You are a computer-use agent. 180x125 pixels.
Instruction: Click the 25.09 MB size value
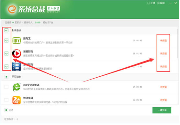pos(137,87)
